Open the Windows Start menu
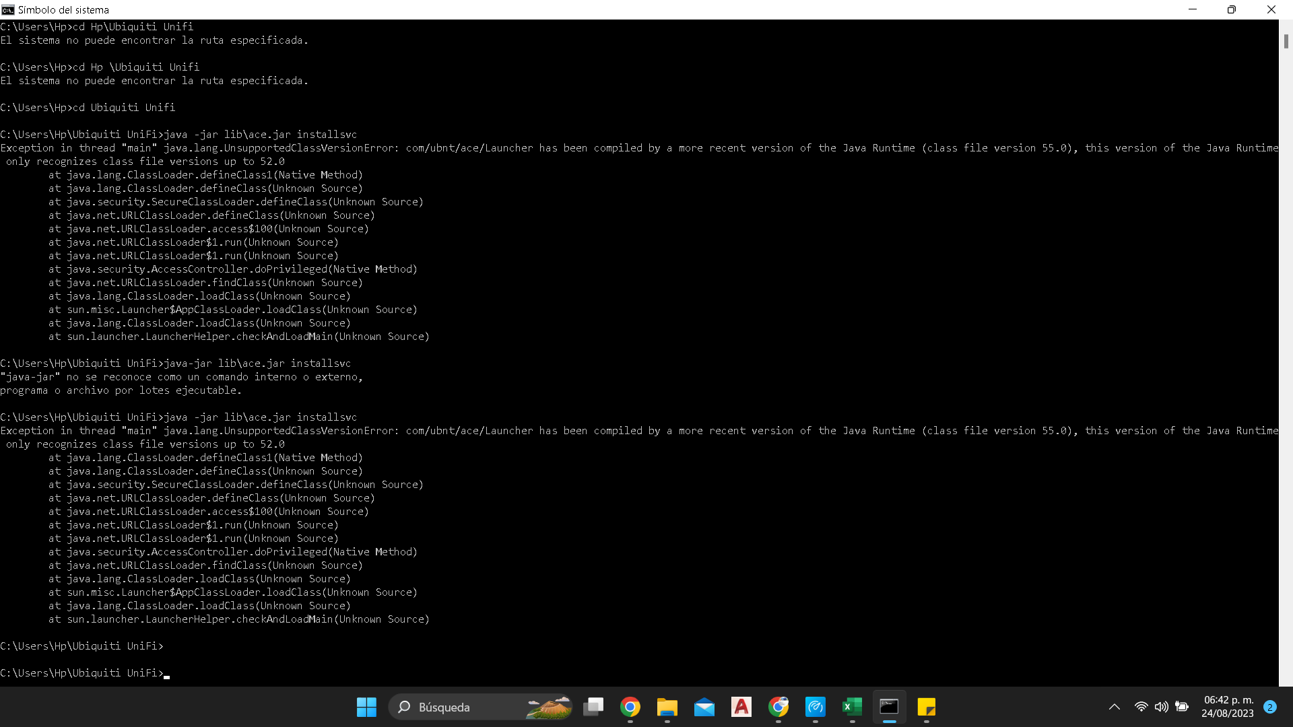Screen dimensions: 1293x727 [x=366, y=707]
